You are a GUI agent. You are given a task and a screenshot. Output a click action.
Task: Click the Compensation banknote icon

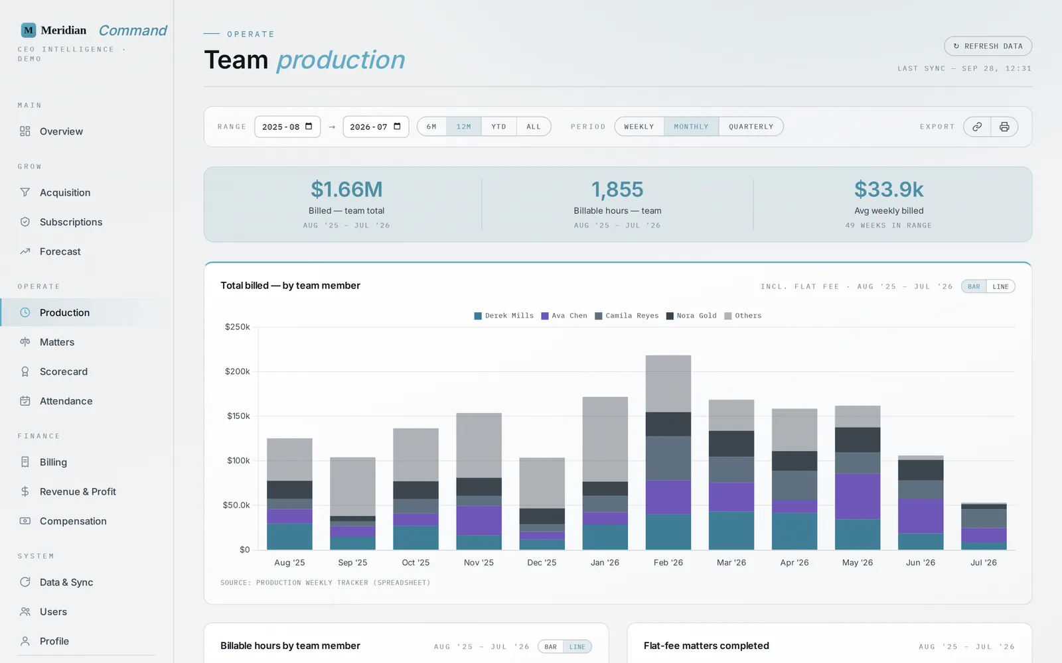point(25,521)
